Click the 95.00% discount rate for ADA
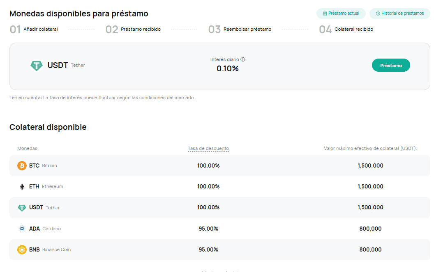The image size is (441, 272). 208,229
